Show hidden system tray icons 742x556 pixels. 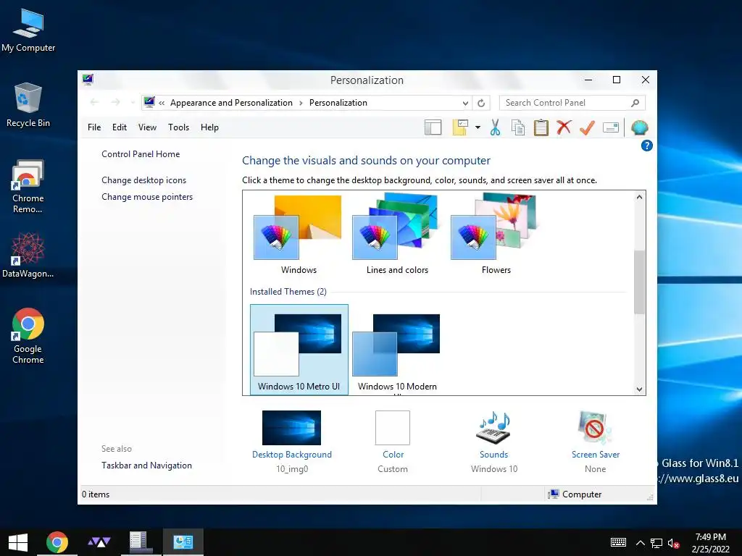pyautogui.click(x=641, y=543)
